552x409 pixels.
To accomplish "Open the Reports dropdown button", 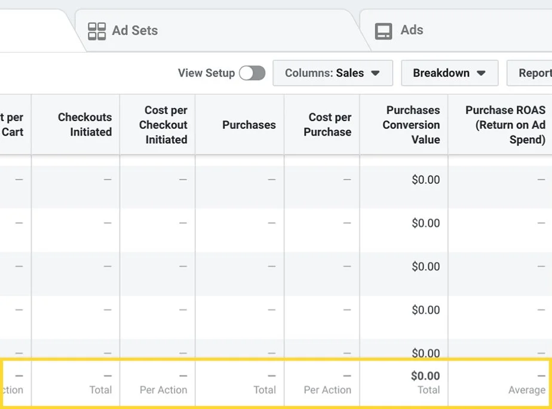I will coord(530,73).
